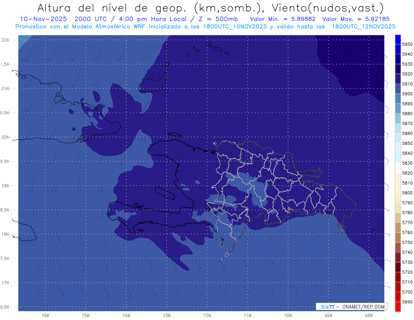Click the 75W longitude label
Image resolution: width=414 pixels, height=320 pixels.
coord(86,316)
